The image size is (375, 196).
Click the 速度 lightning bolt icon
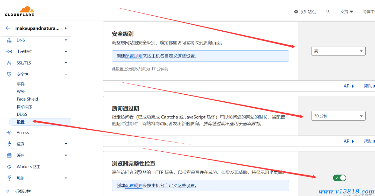9,144
